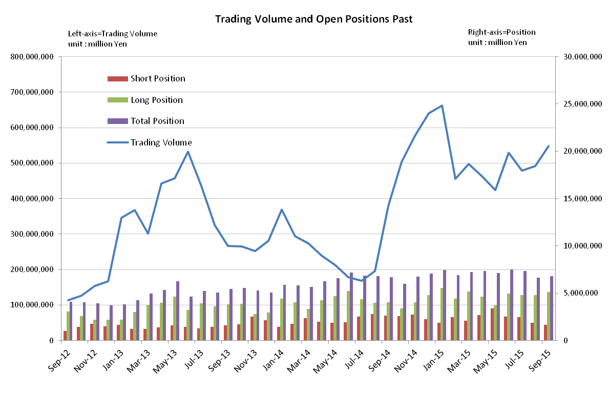
Task: Select the Left-axis=Trading Volume note
Action: click(113, 34)
